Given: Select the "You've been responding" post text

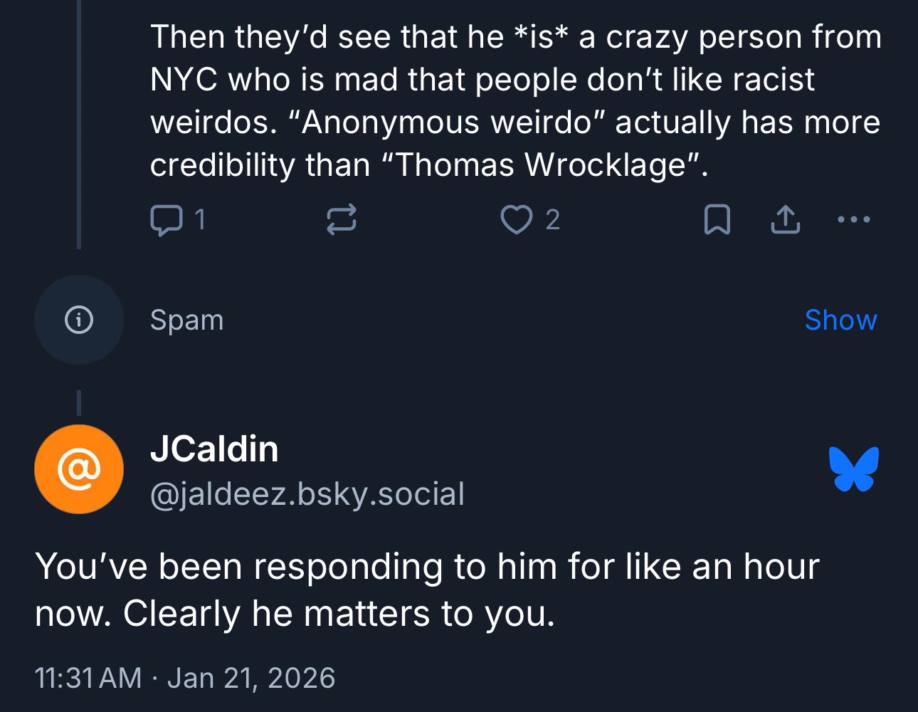Looking at the screenshot, I should click(427, 590).
